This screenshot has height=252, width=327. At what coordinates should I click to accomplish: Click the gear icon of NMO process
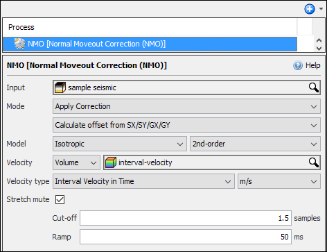pyautogui.click(x=19, y=44)
